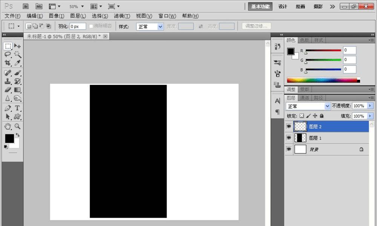Open the 样式 style dropdown in options bar
377x226 pixels.
click(160, 26)
